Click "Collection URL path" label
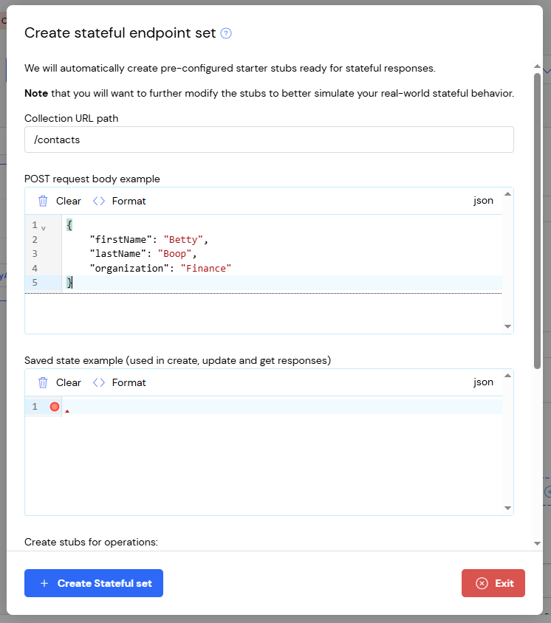This screenshot has height=623, width=551. click(x=71, y=118)
